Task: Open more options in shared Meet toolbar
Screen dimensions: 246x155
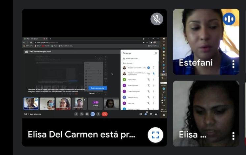Action: [x=98, y=114]
